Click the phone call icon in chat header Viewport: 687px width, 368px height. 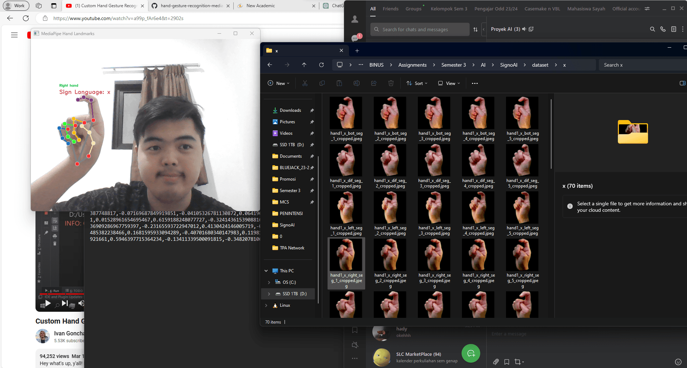[x=663, y=29]
